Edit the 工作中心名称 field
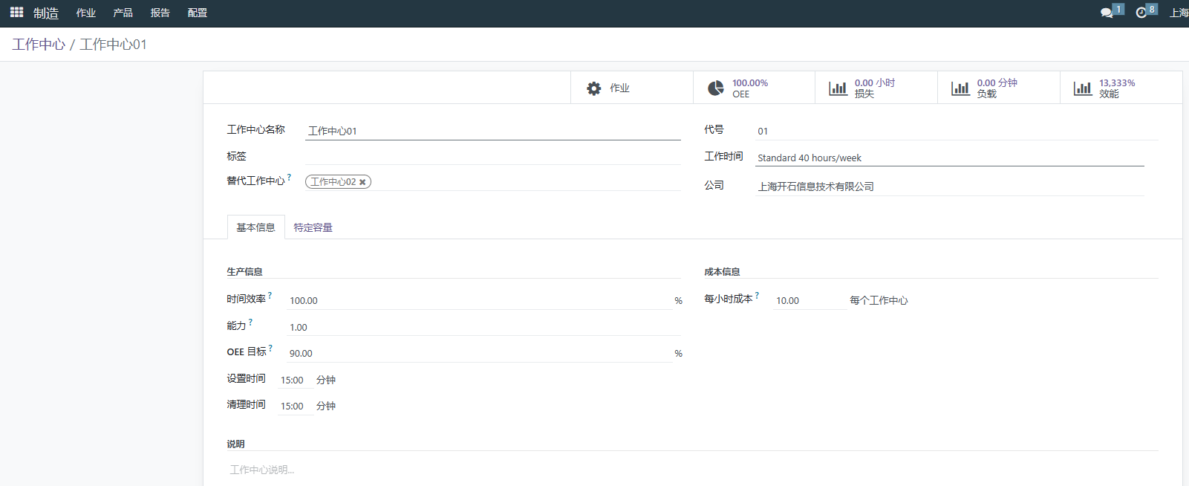1189x486 pixels. (493, 131)
